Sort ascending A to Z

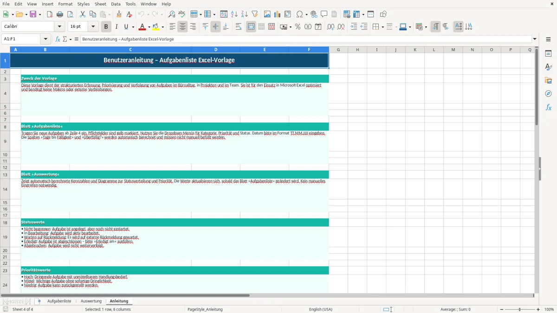click(x=234, y=14)
